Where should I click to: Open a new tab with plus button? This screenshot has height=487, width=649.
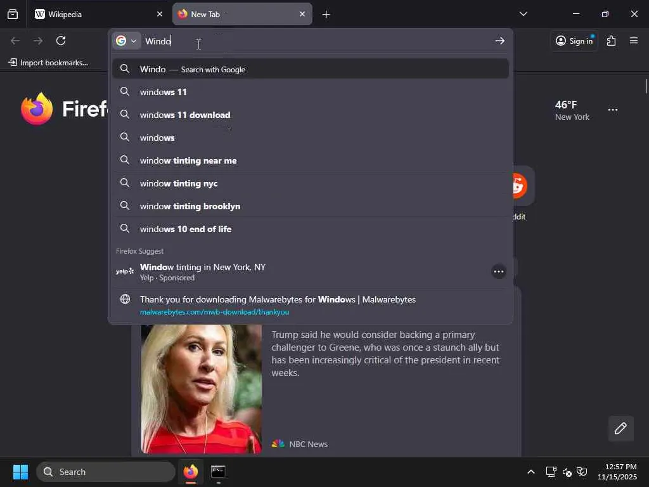click(x=326, y=15)
